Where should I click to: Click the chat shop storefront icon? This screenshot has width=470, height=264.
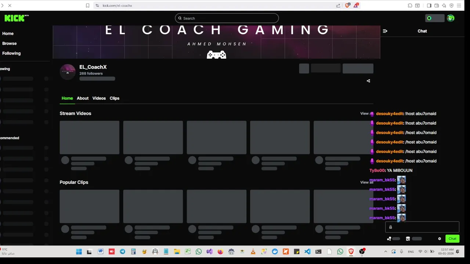coord(408,239)
